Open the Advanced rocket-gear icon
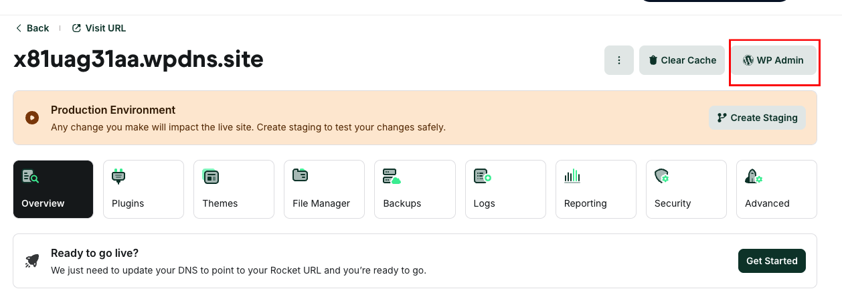Screen dimensions: 842x301 tap(754, 177)
